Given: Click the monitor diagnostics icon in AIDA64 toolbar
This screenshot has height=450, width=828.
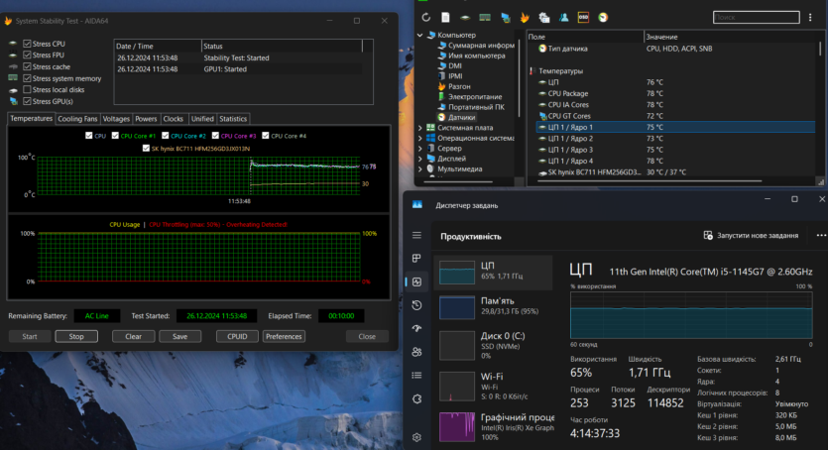Looking at the screenshot, I should 506,18.
